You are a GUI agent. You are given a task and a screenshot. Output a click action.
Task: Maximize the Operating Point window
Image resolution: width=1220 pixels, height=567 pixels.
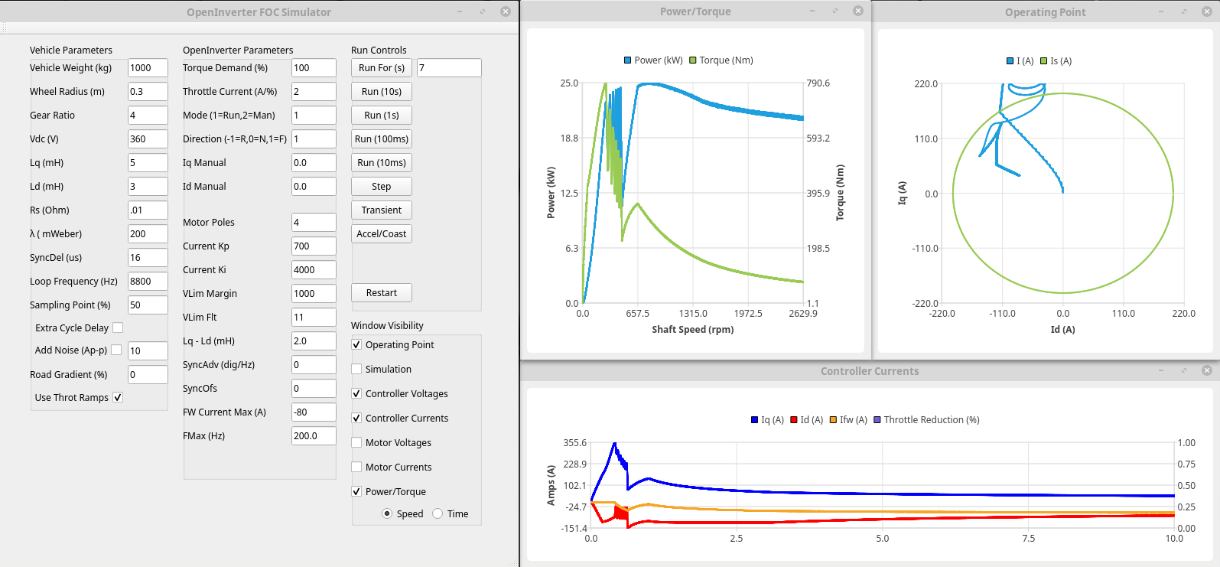(x=1183, y=11)
